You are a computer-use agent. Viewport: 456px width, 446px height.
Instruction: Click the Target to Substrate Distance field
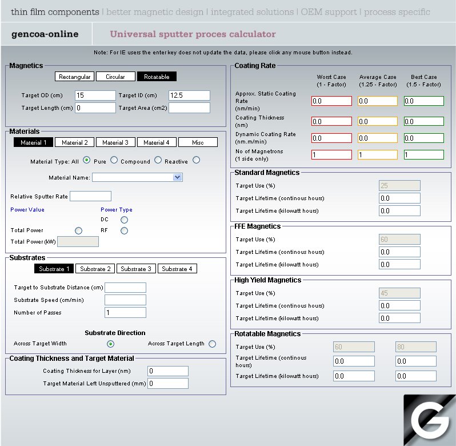click(x=125, y=288)
